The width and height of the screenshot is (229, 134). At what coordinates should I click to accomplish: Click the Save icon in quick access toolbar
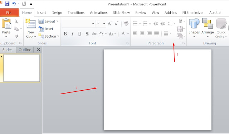click(x=7, y=4)
